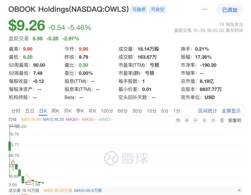Screen dimensions: 251x195
Task: Click the 均线 moving average label
Action: (x=13, y=120)
